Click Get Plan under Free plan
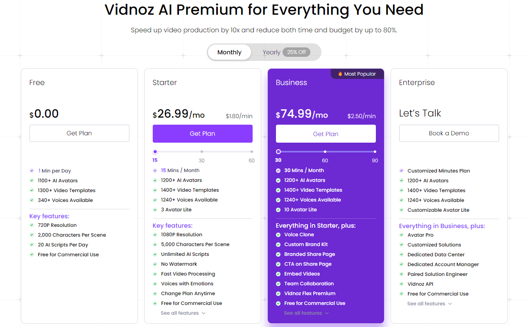The width and height of the screenshot is (529, 327). point(79,133)
